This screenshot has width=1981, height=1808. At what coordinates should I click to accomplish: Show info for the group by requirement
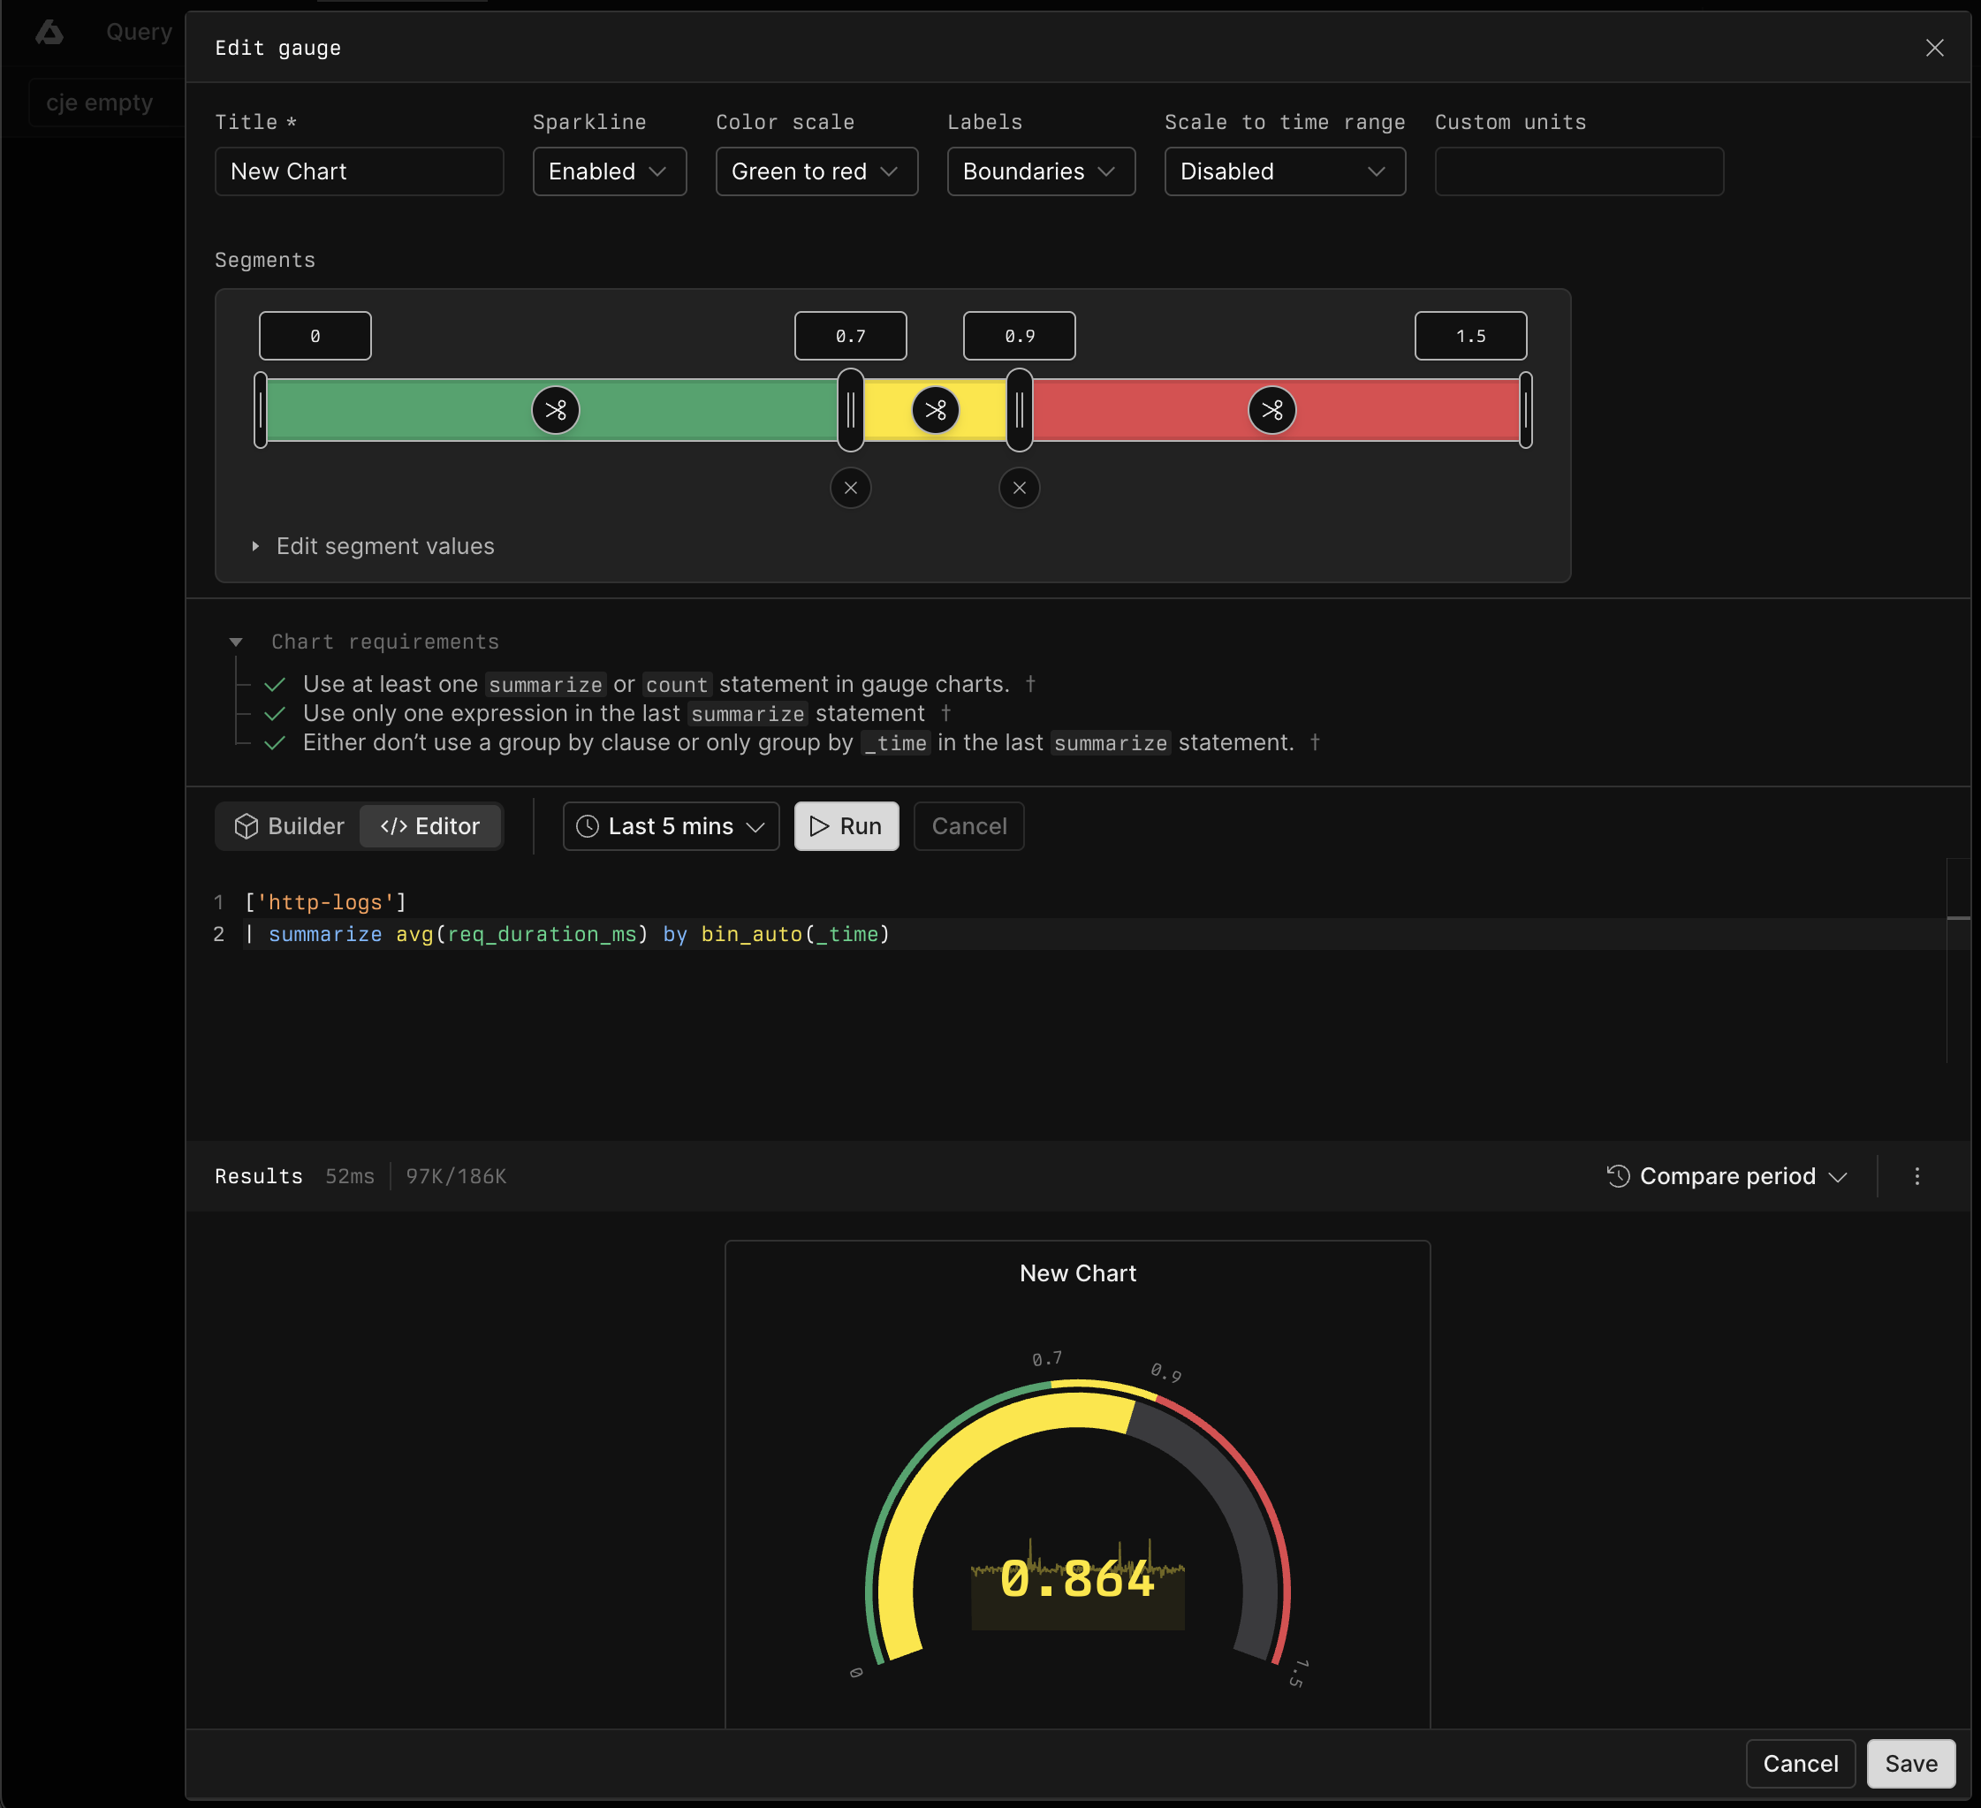click(1314, 742)
